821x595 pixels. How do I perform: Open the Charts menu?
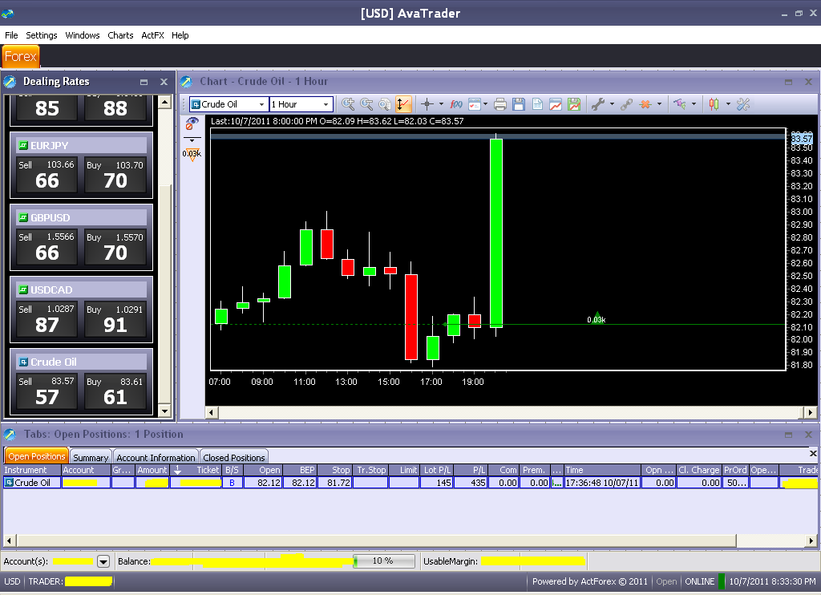pos(120,35)
